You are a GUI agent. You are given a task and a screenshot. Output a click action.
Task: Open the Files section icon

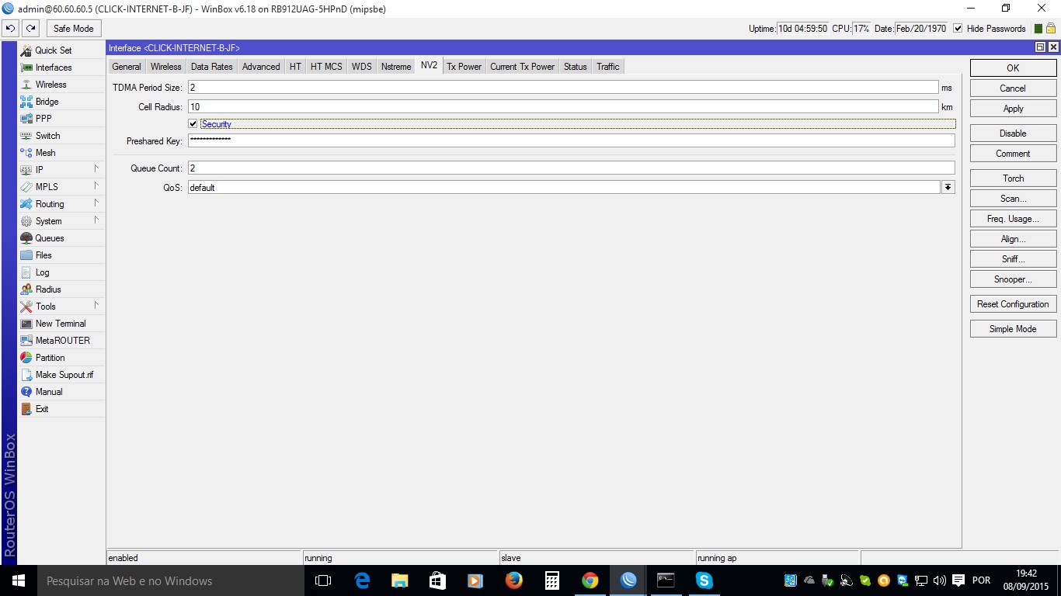[x=26, y=255]
